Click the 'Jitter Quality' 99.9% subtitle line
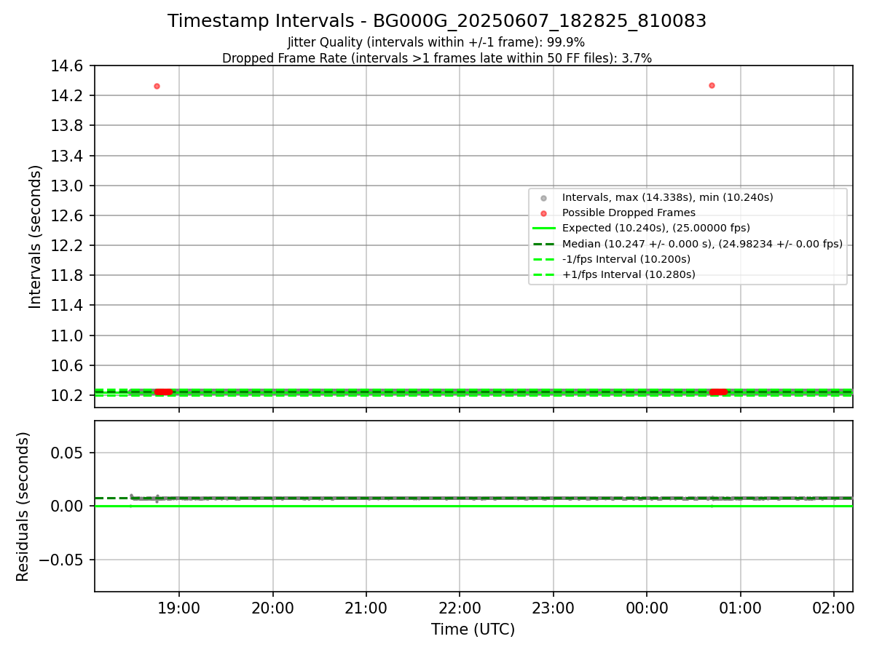874x655 pixels. point(436,42)
